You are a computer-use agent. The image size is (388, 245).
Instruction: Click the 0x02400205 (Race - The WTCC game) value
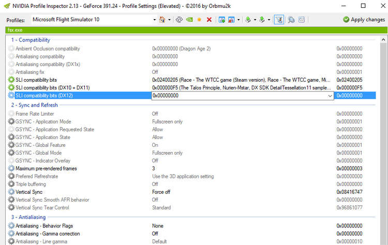(x=241, y=80)
